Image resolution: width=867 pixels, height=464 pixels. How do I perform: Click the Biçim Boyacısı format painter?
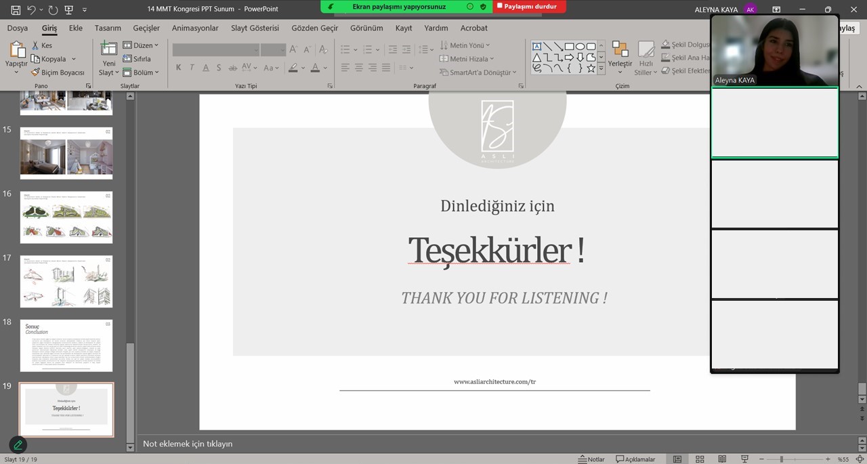pos(58,72)
